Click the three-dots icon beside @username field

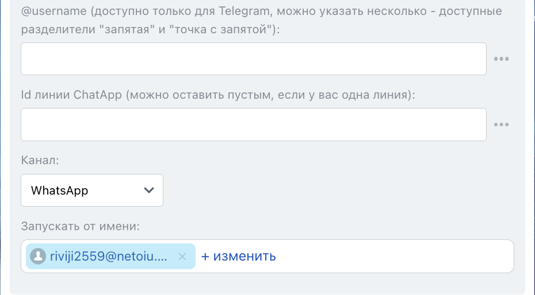coord(502,59)
